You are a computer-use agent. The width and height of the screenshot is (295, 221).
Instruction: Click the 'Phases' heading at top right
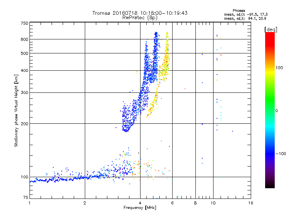pos(239,11)
